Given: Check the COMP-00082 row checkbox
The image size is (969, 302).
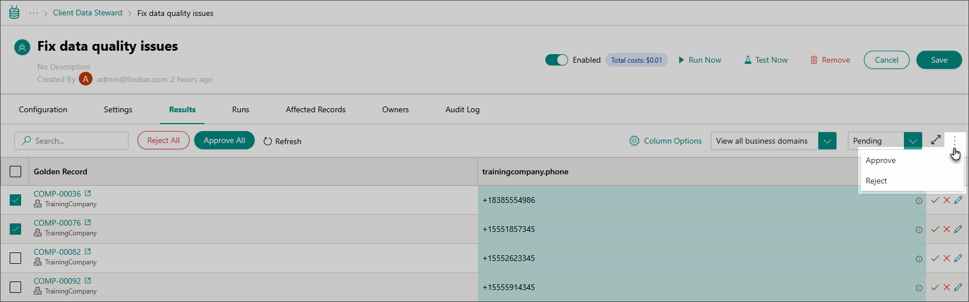Looking at the screenshot, I should (x=15, y=258).
